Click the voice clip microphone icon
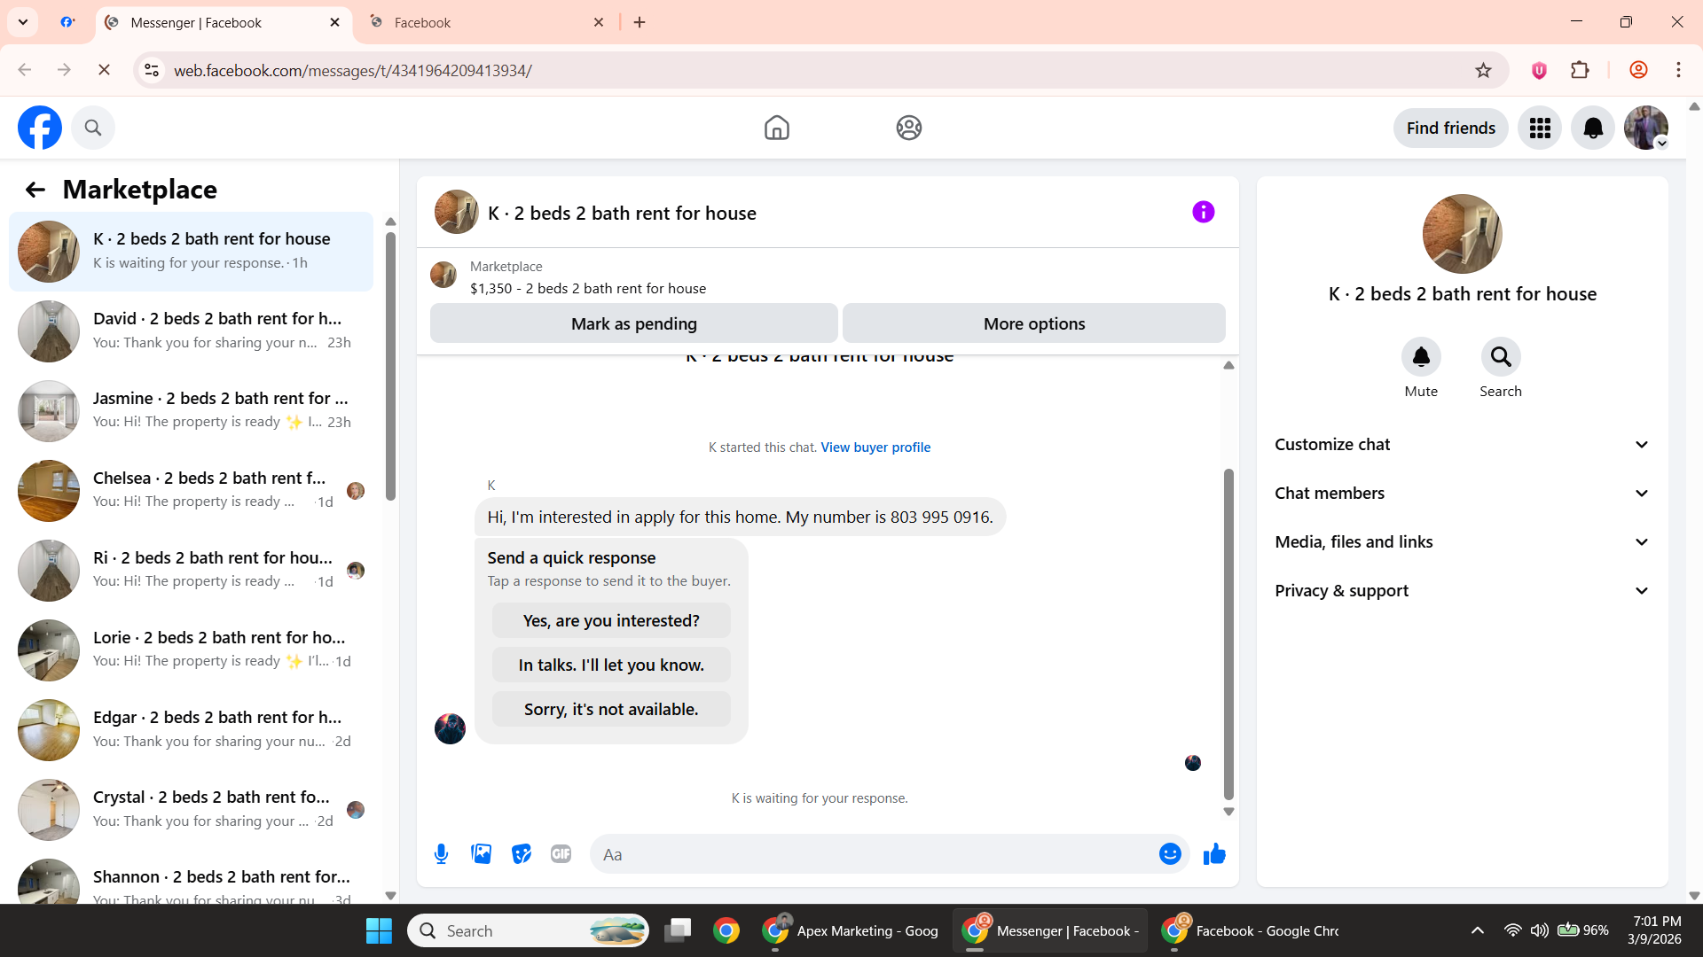 (x=441, y=854)
